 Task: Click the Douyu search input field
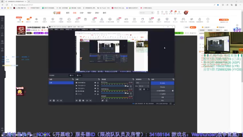(145, 13)
